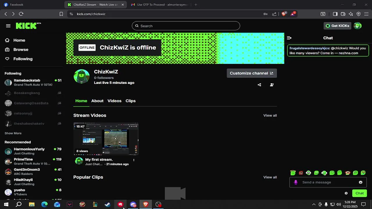Click the My first stream. title
This screenshot has width=372, height=209.
click(99, 160)
